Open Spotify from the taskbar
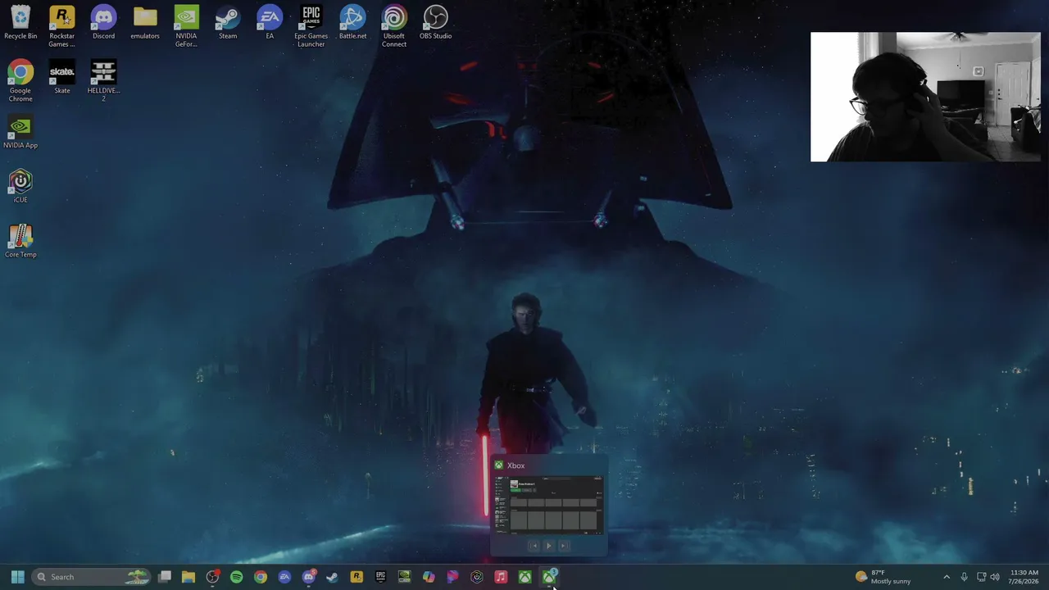Screen dimensions: 1049x590 236,577
